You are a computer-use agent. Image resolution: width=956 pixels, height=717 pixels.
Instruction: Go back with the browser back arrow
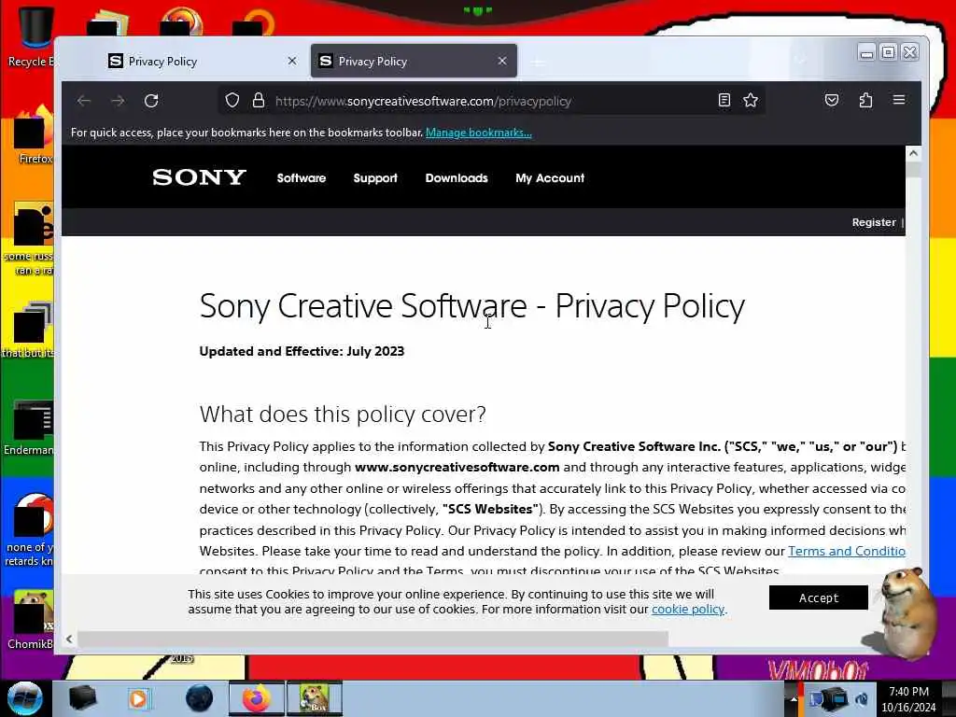84,101
